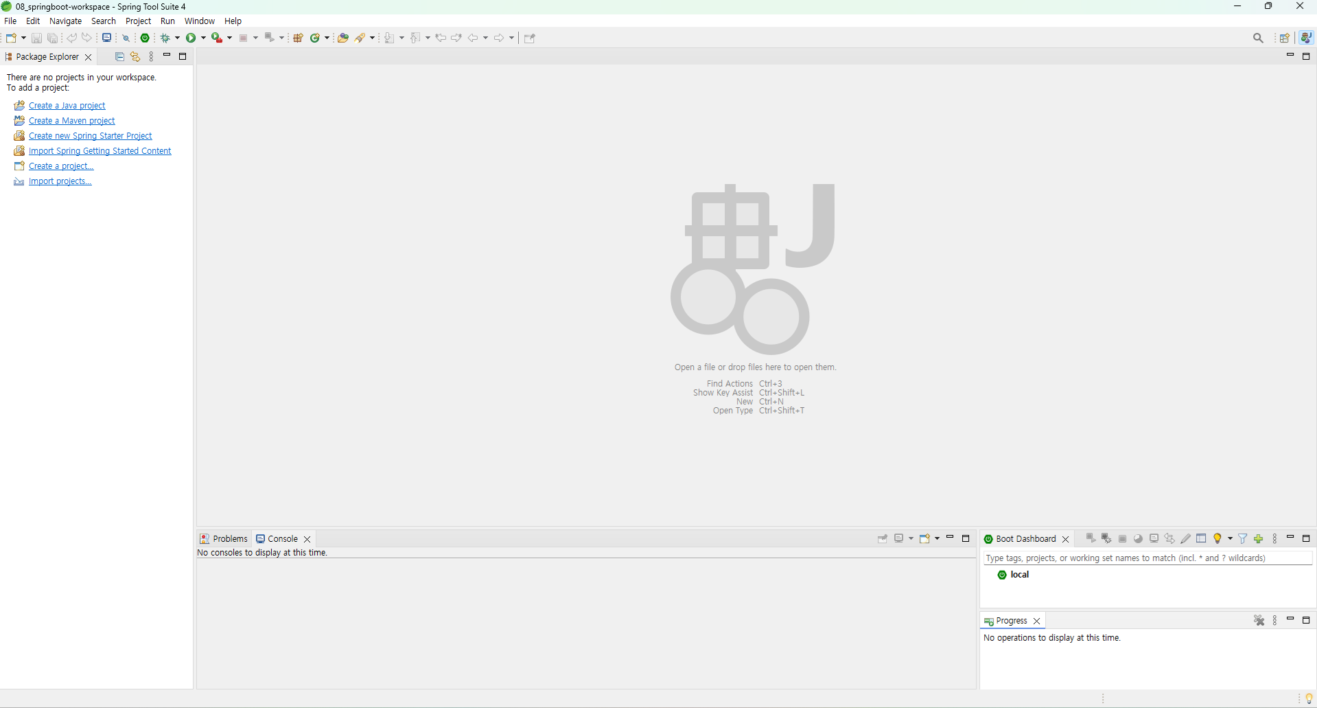Toggle Link with Editor in Package Explorer
Viewport: 1317px width, 708px height.
[x=135, y=56]
